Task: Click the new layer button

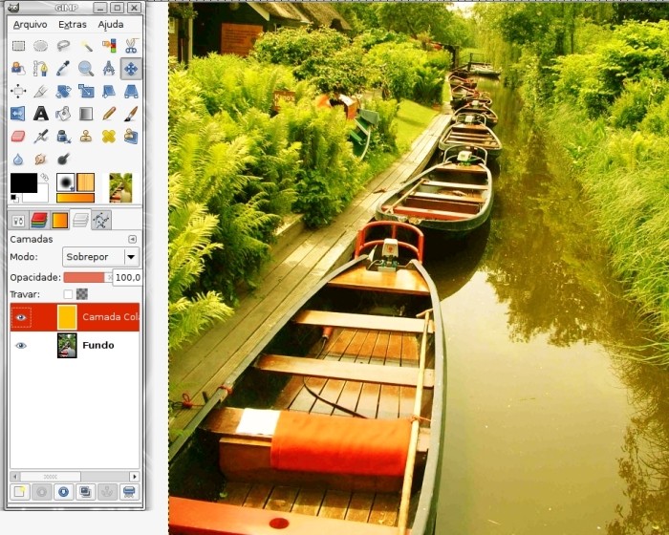Action: coord(19,492)
